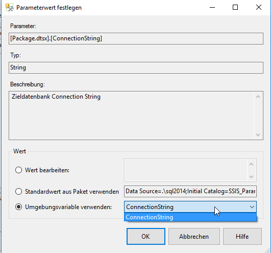The width and height of the screenshot is (271, 253).
Task: Click the Typ String field
Action: pos(136,67)
